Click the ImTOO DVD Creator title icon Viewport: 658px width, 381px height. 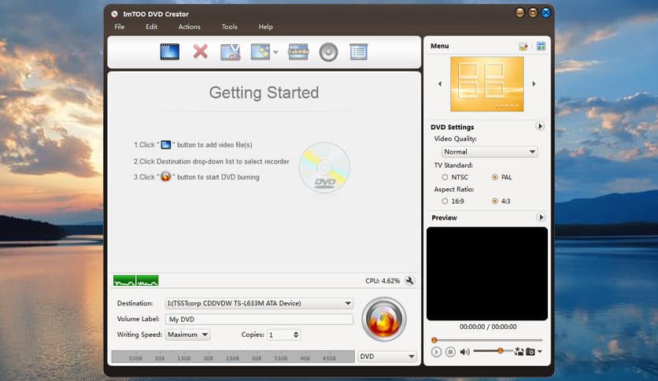click(114, 14)
